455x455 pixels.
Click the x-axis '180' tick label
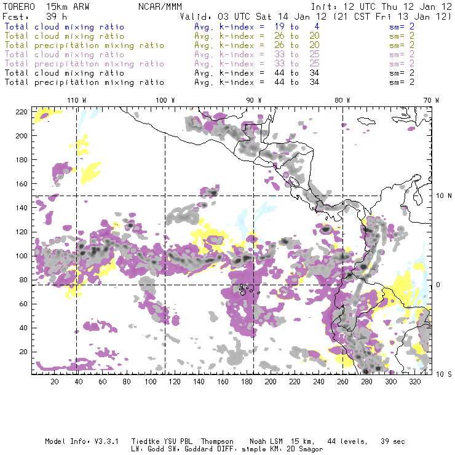(247, 382)
